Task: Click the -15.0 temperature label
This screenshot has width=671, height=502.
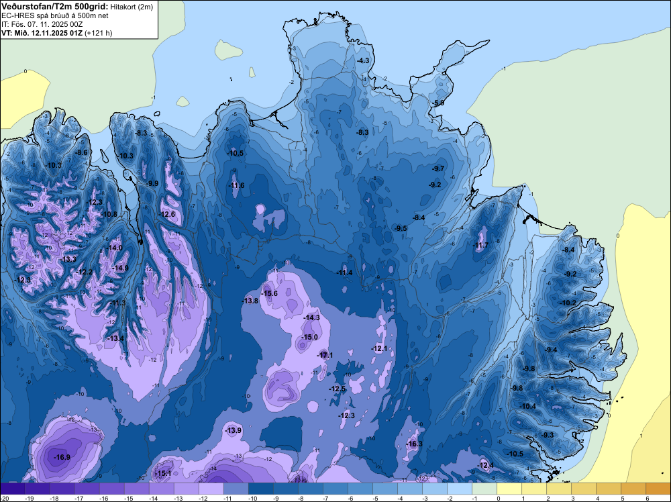Action: pyautogui.click(x=309, y=337)
